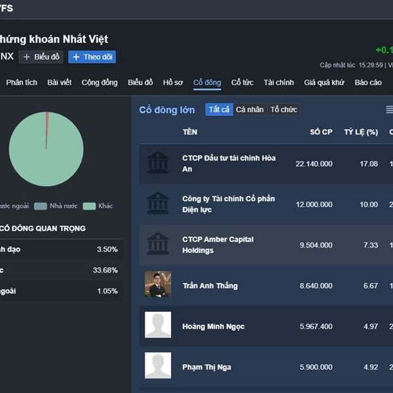Click the 1.05% key shareholder value
This screenshot has height=393, width=393.
pyautogui.click(x=107, y=291)
